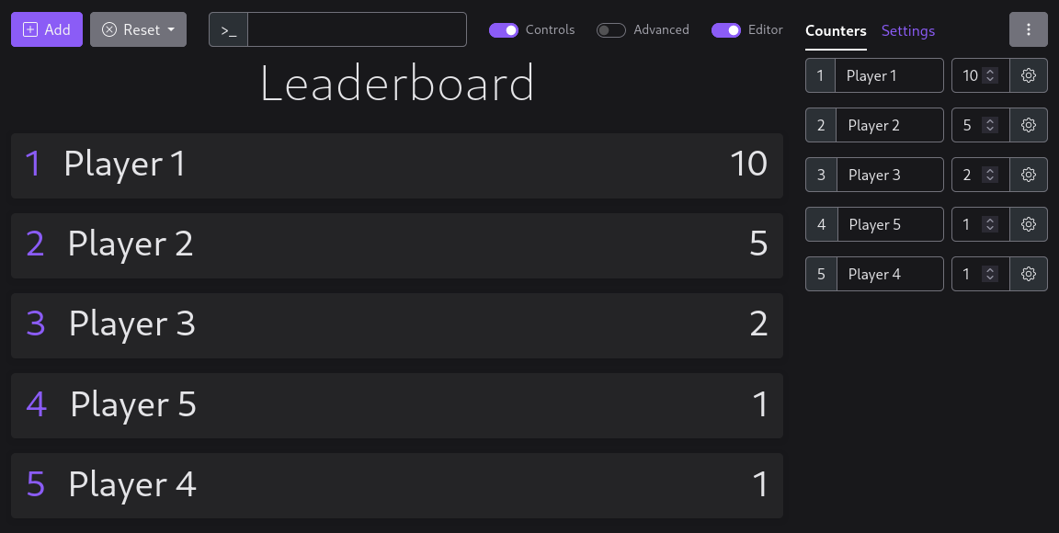Switch to the Settings tab

[907, 31]
